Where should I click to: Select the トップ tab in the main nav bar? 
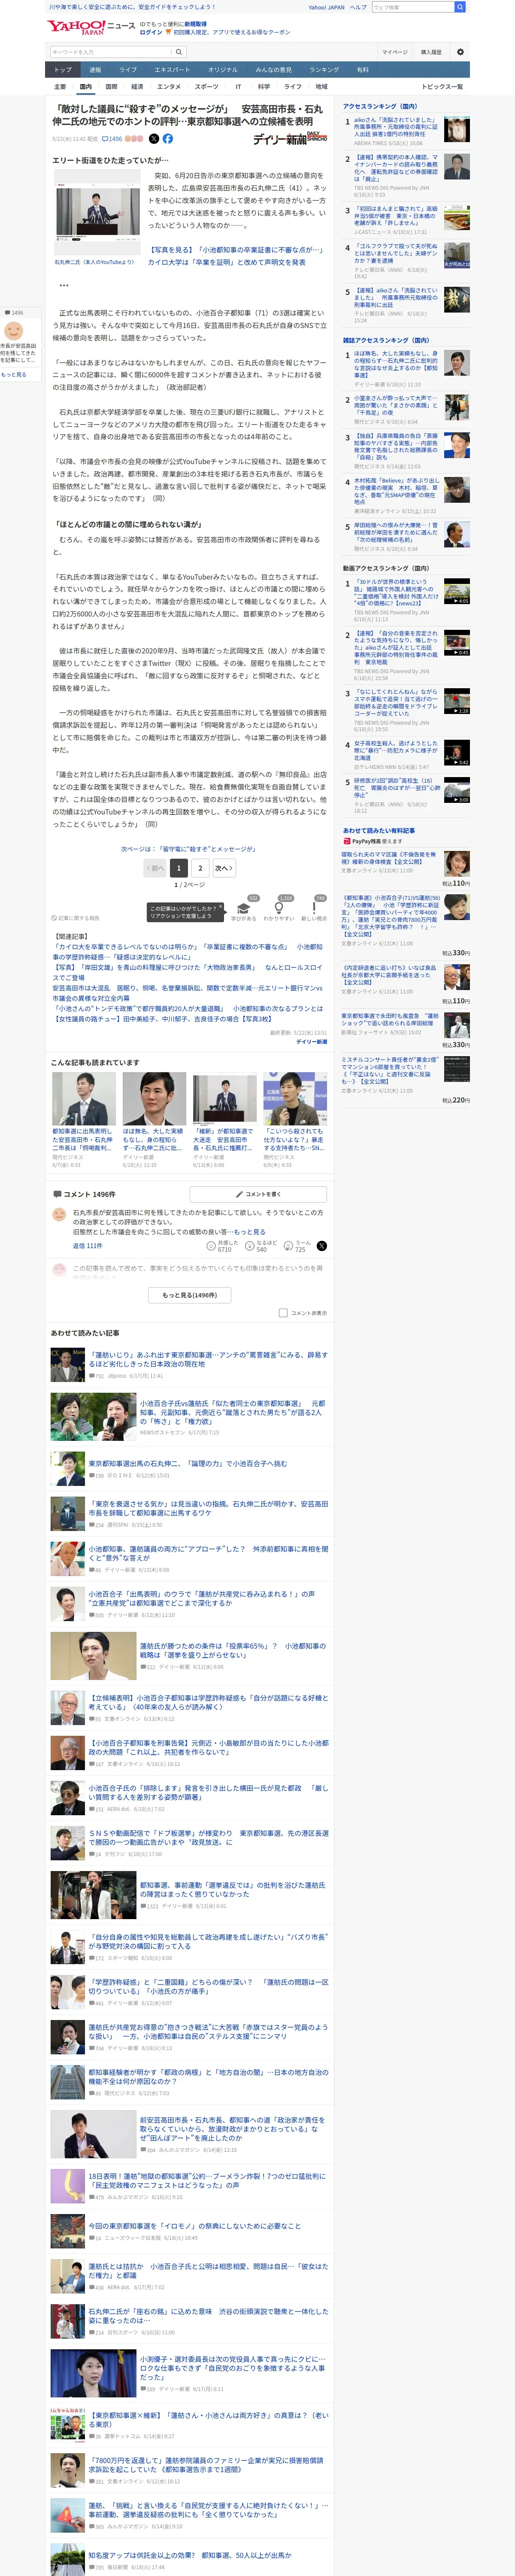[x=63, y=70]
